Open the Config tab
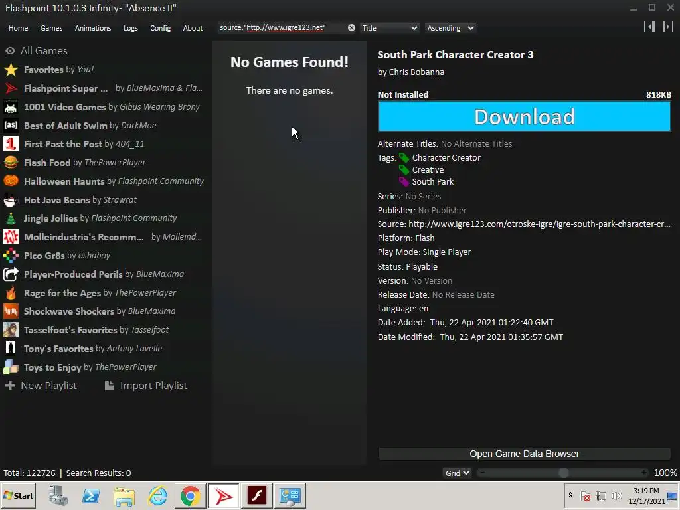Screen dimensions: 680x510 click(161, 28)
